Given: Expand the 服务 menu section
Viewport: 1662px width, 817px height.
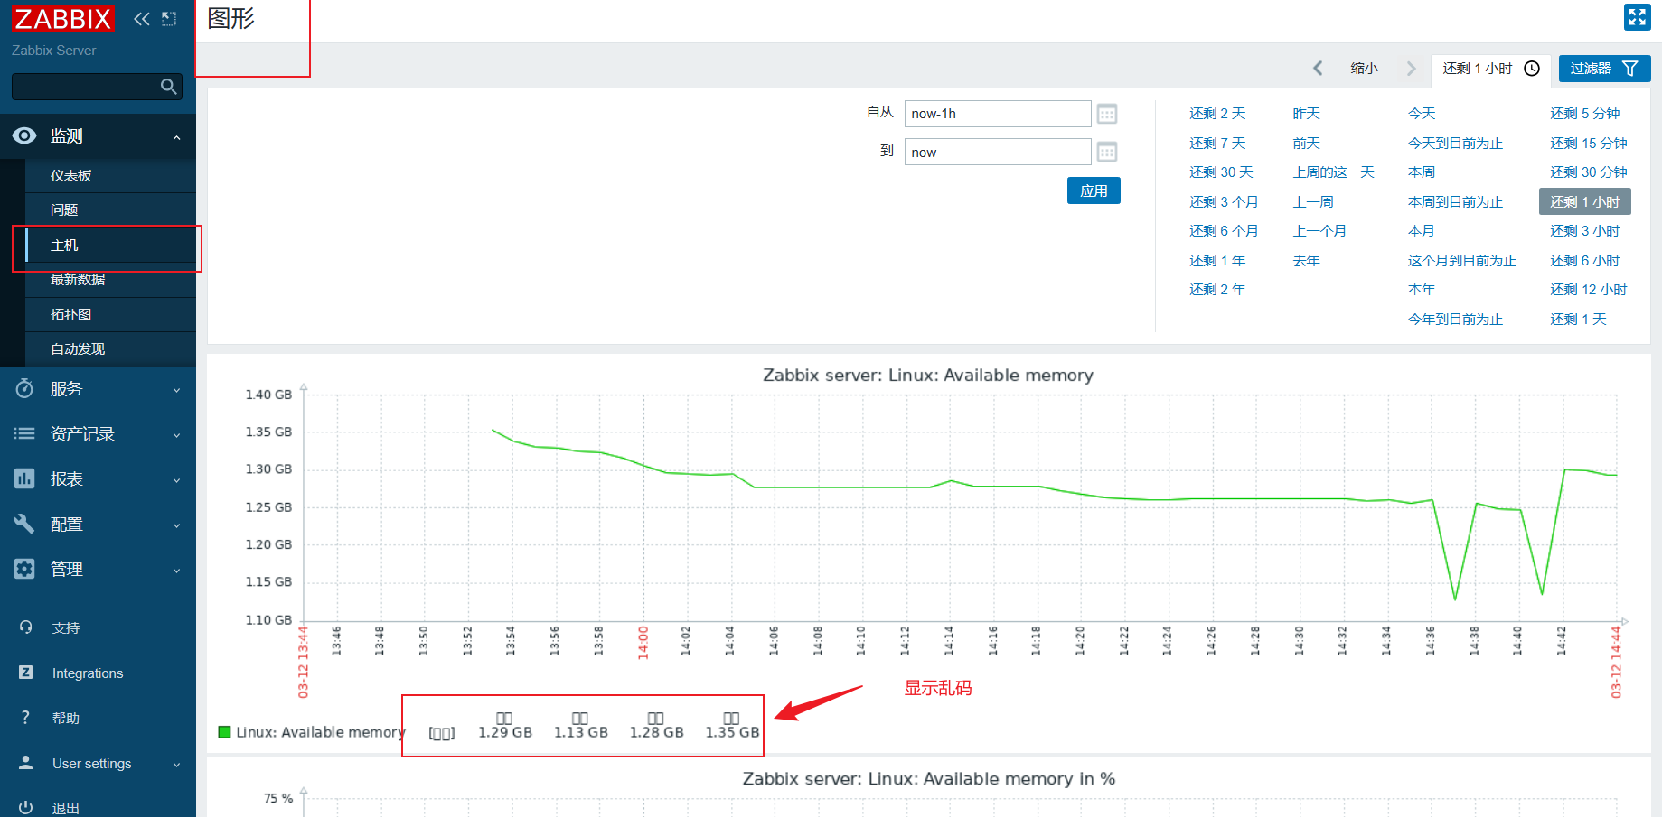Looking at the screenshot, I should click(x=176, y=390).
